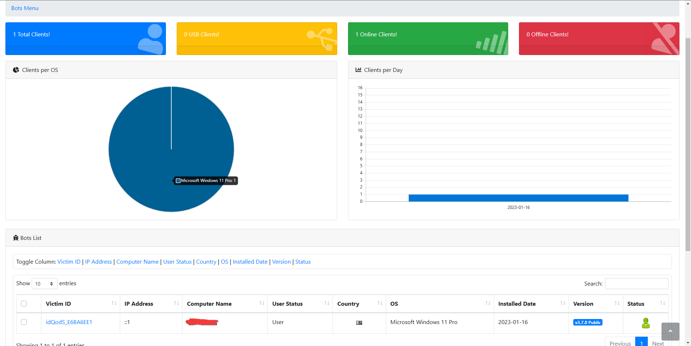Click the Clients per Day panel title
Screen dimensions: 691x346
tap(383, 70)
